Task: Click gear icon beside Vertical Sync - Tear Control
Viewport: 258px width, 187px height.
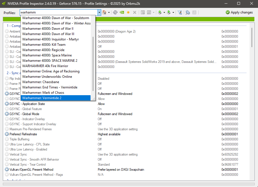Action: tap(7, 165)
